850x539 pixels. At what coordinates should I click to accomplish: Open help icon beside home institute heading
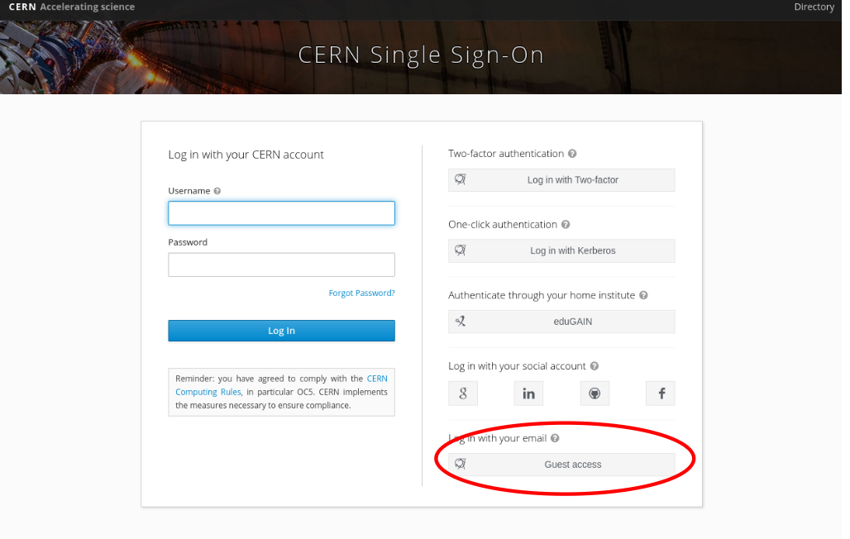pos(643,295)
